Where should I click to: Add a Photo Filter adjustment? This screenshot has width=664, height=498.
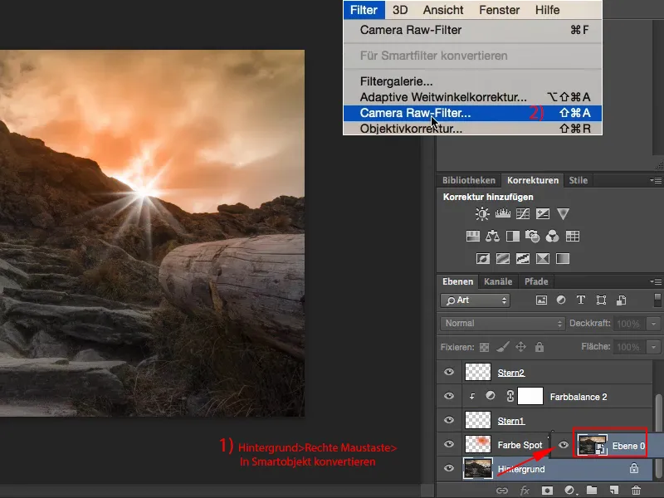(x=531, y=237)
